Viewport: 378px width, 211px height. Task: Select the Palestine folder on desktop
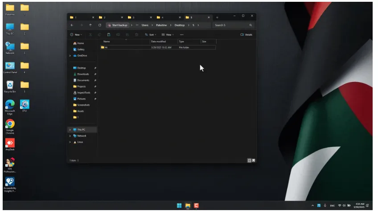point(10,10)
